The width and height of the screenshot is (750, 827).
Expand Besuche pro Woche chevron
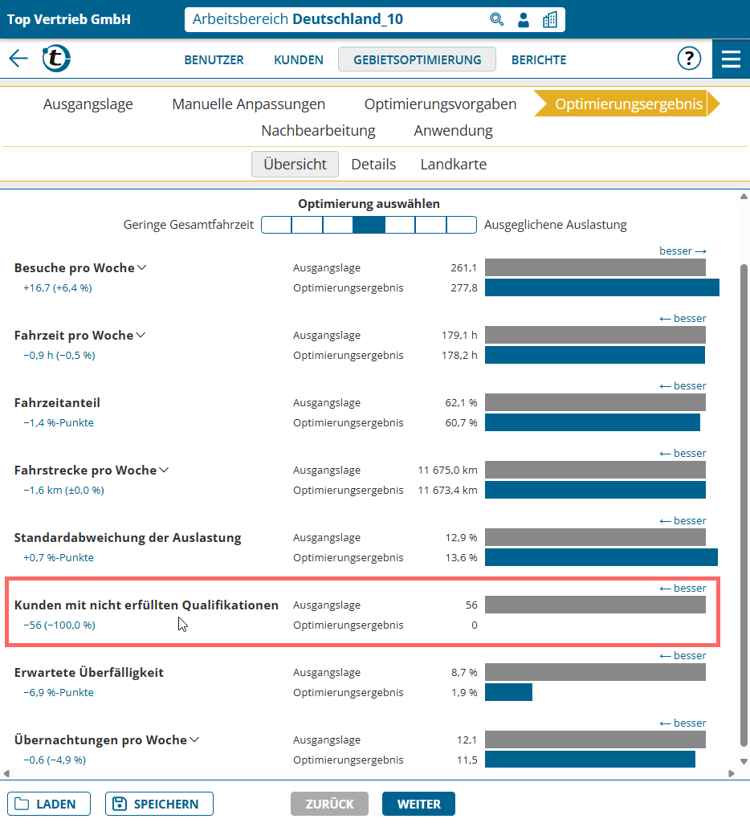click(x=142, y=268)
